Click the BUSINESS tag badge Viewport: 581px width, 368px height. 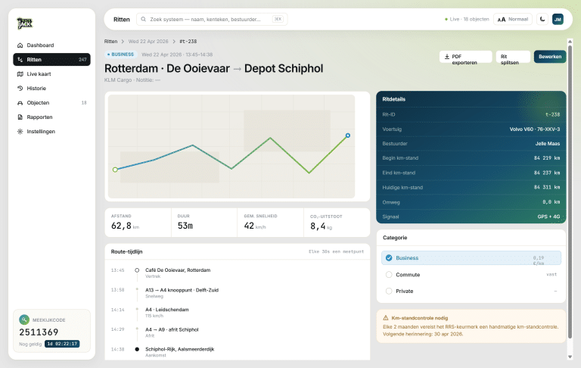coord(121,55)
